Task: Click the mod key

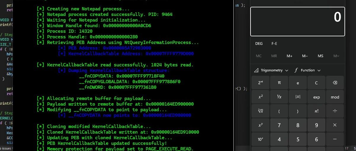Action: point(335,97)
